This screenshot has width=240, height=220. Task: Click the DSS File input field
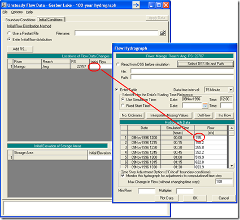(x=182, y=71)
